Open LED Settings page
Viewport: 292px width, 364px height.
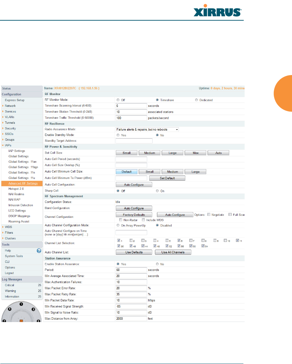[17, 210]
